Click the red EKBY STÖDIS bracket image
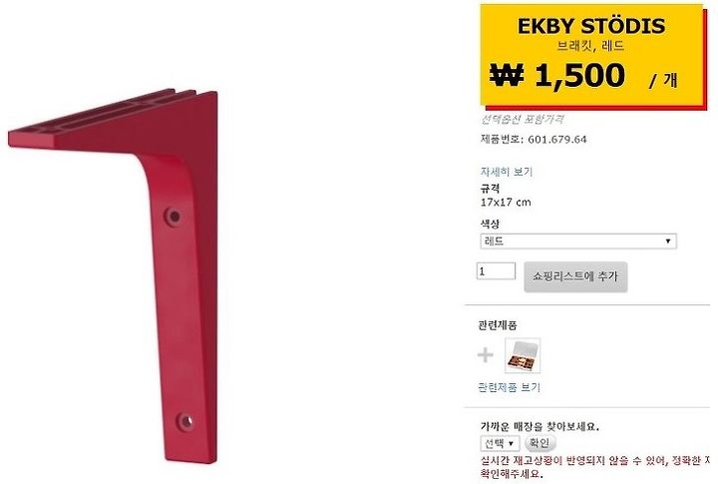The image size is (718, 484). click(113, 276)
